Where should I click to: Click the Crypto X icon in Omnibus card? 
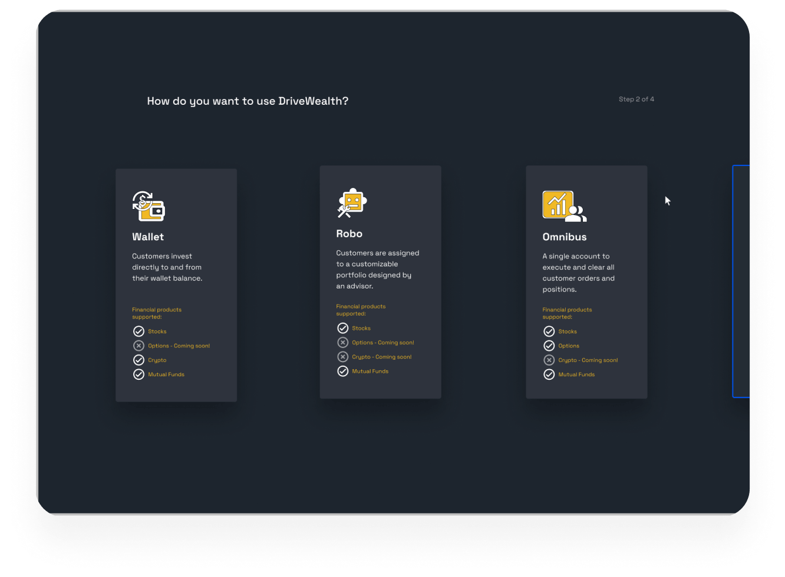point(549,360)
